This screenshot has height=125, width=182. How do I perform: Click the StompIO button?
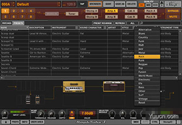pos(168,122)
